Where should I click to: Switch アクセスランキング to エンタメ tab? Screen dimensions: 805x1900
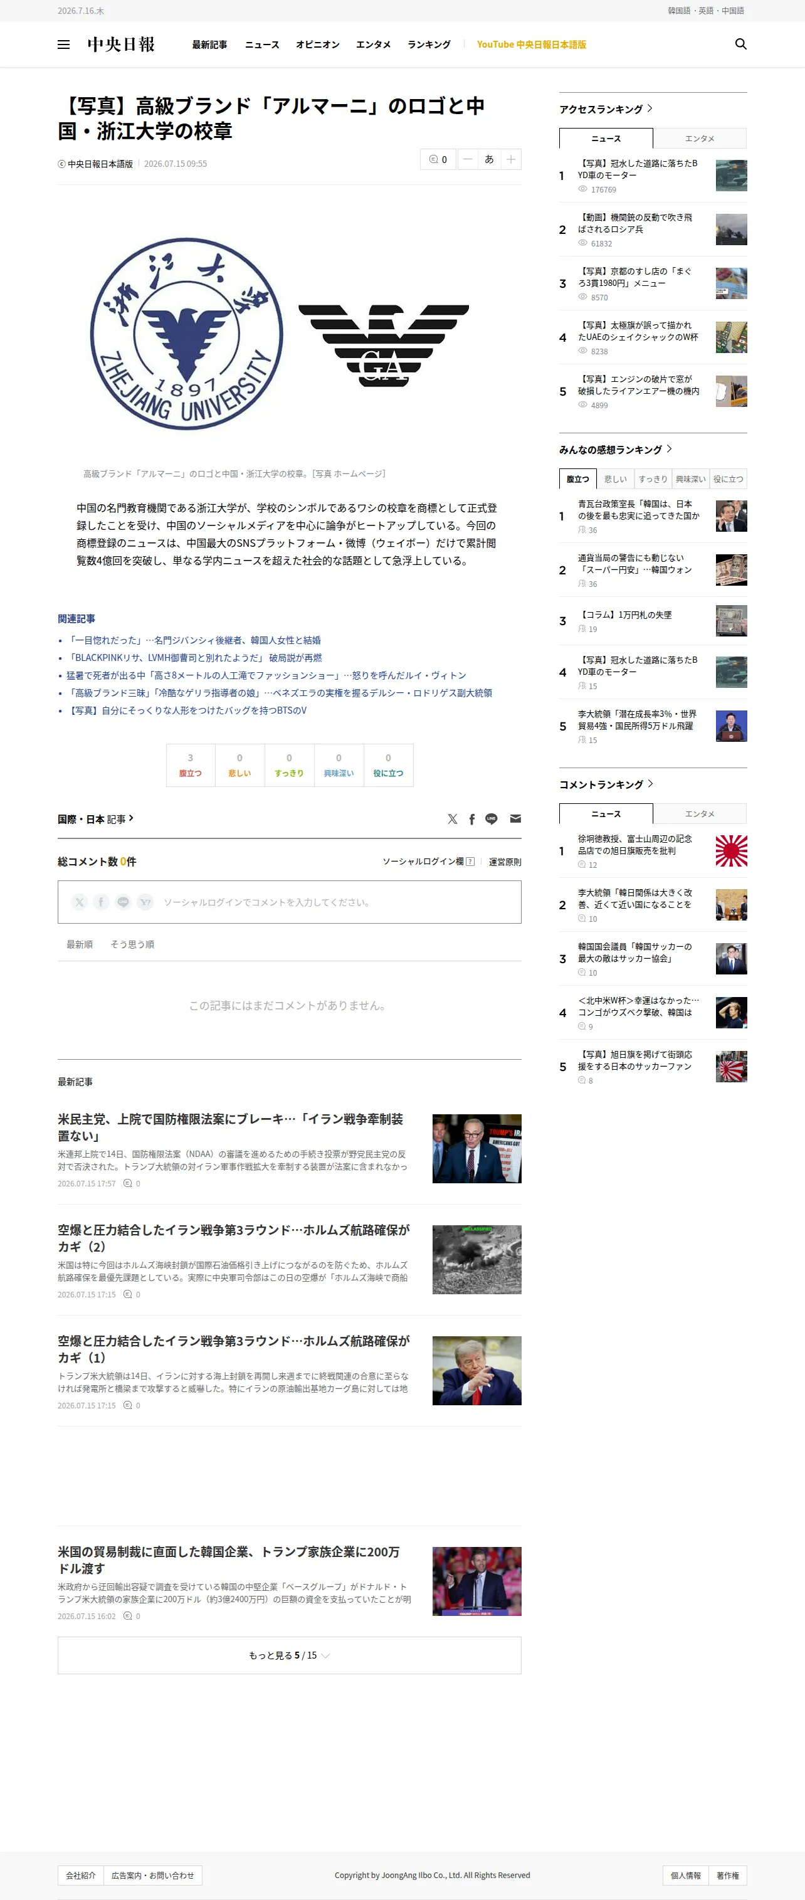coord(700,139)
